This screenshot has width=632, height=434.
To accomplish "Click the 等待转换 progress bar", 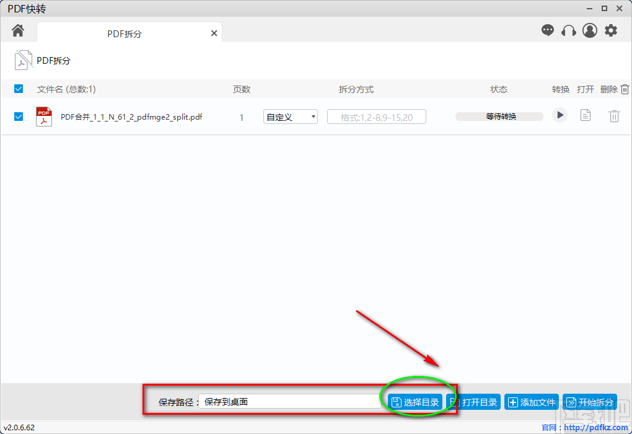I will [x=499, y=115].
